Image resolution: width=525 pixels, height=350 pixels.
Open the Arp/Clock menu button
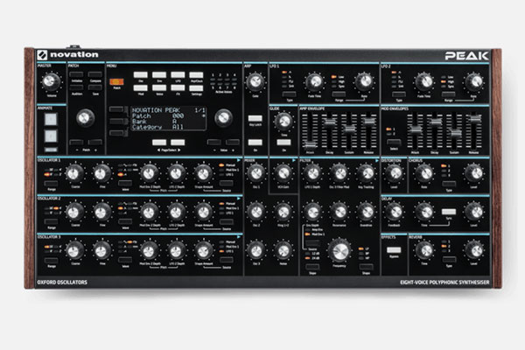(196, 74)
